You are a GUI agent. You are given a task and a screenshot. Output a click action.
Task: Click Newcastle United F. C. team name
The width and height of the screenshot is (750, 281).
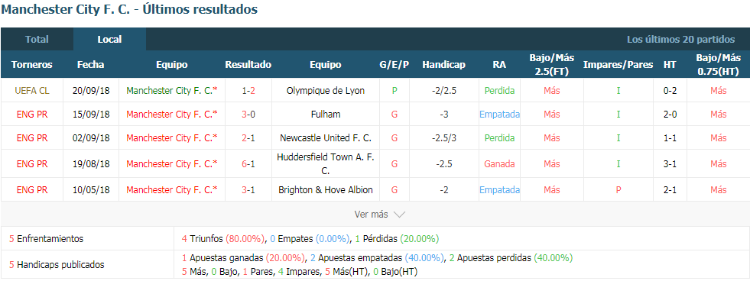[x=325, y=138]
